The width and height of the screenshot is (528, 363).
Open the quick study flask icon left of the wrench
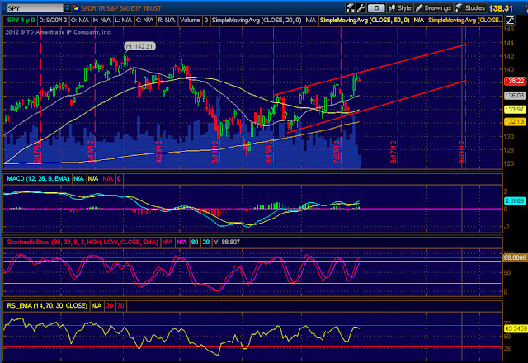click(350, 8)
